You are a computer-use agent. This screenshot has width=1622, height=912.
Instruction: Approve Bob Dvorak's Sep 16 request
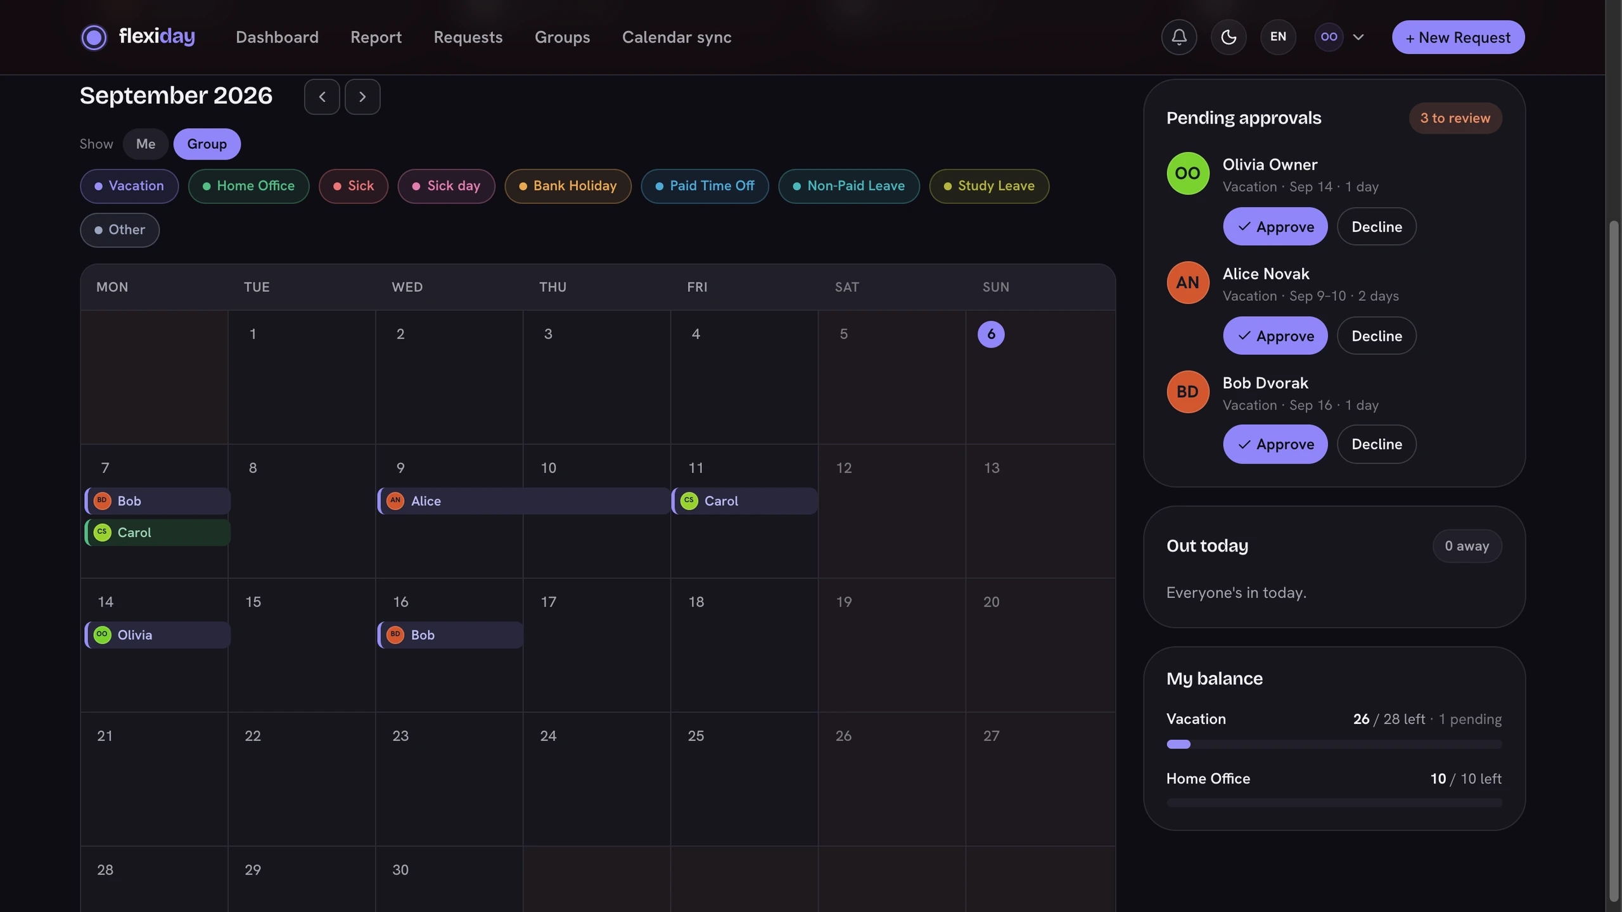1275,444
